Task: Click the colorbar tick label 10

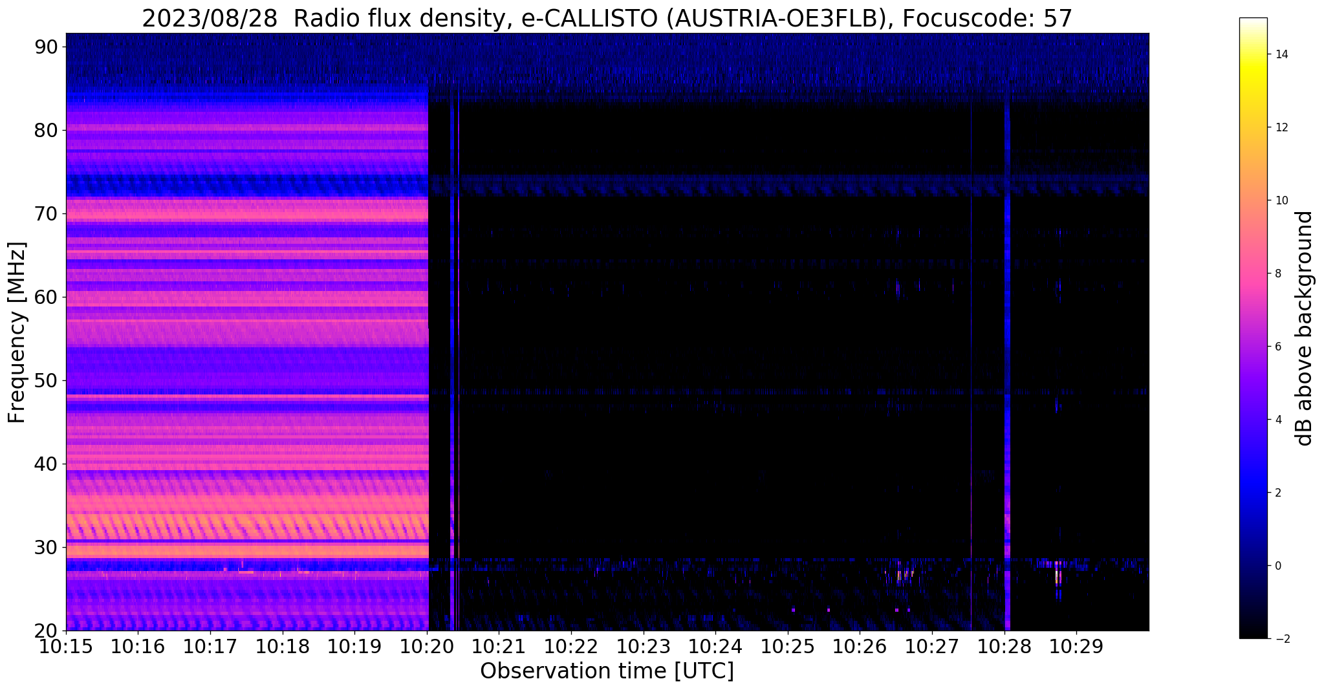Action: pos(1281,200)
